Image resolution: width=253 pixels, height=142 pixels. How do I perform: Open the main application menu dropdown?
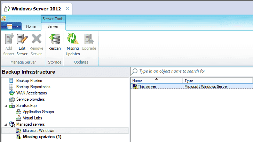coord(11,26)
